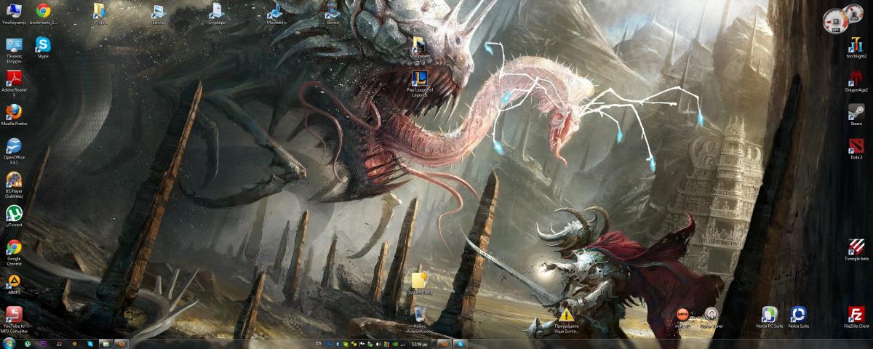Click the Bluetooth tray icon
The width and height of the screenshot is (873, 349).
[338, 342]
